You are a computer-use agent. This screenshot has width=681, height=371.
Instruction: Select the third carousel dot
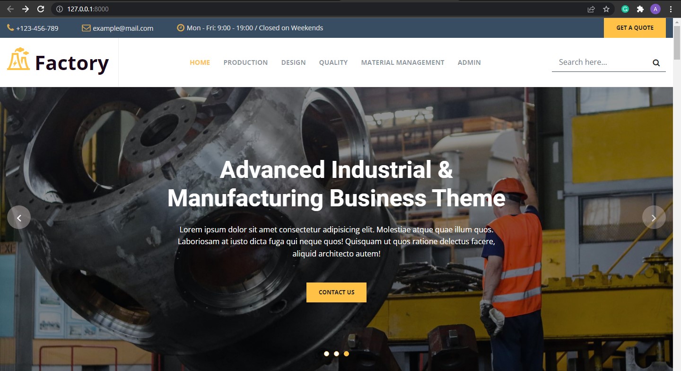pyautogui.click(x=346, y=353)
